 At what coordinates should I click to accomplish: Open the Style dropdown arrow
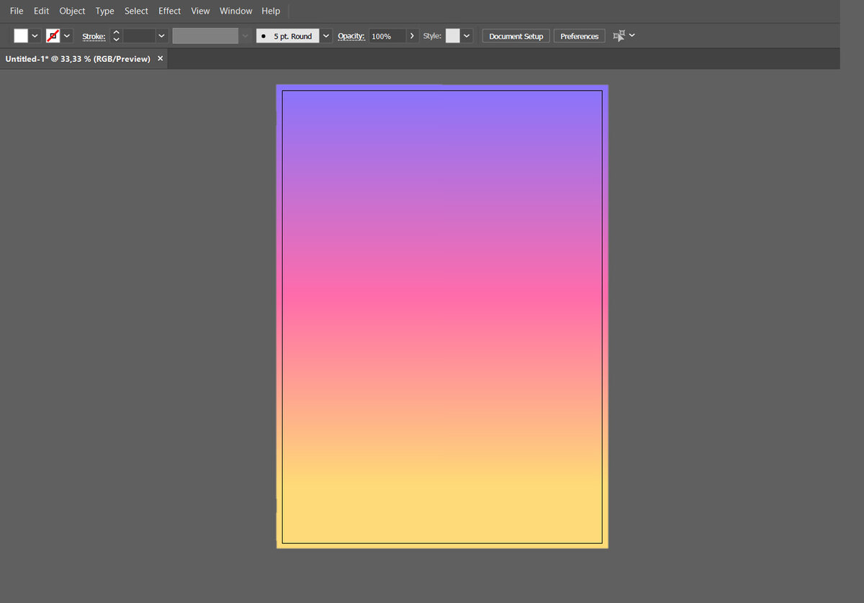(467, 36)
